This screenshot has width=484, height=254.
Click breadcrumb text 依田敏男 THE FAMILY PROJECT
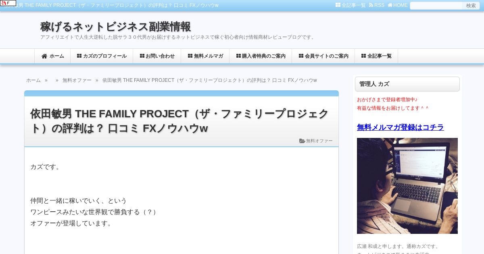[x=210, y=80]
